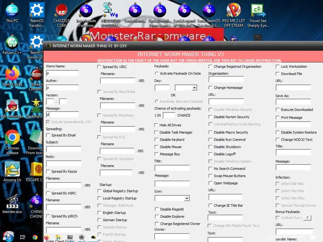The width and height of the screenshot is (323, 242).
Task: Check Spread By mIRC option
Action: [x=48, y=193]
